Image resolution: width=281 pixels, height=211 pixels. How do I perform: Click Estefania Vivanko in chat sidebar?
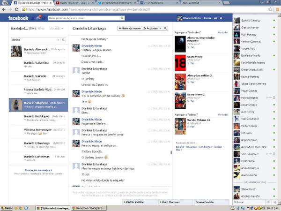pos(255,56)
